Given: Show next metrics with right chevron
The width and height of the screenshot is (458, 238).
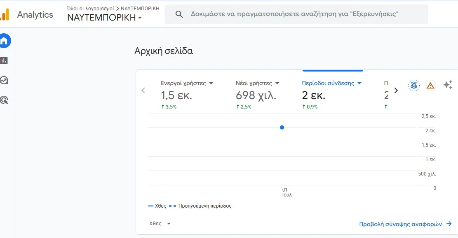Looking at the screenshot, I should (396, 90).
